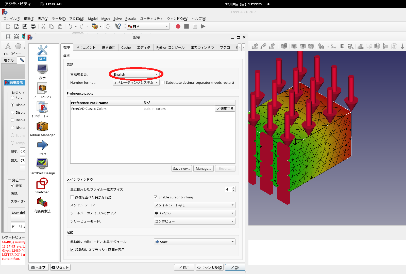
Task: Open the auto-load module dropdown showing Start
Action: click(195, 242)
